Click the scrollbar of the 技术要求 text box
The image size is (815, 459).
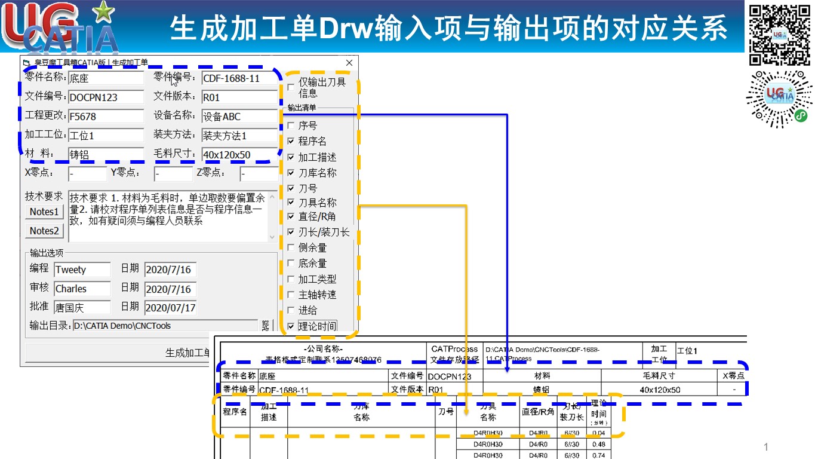tap(273, 216)
